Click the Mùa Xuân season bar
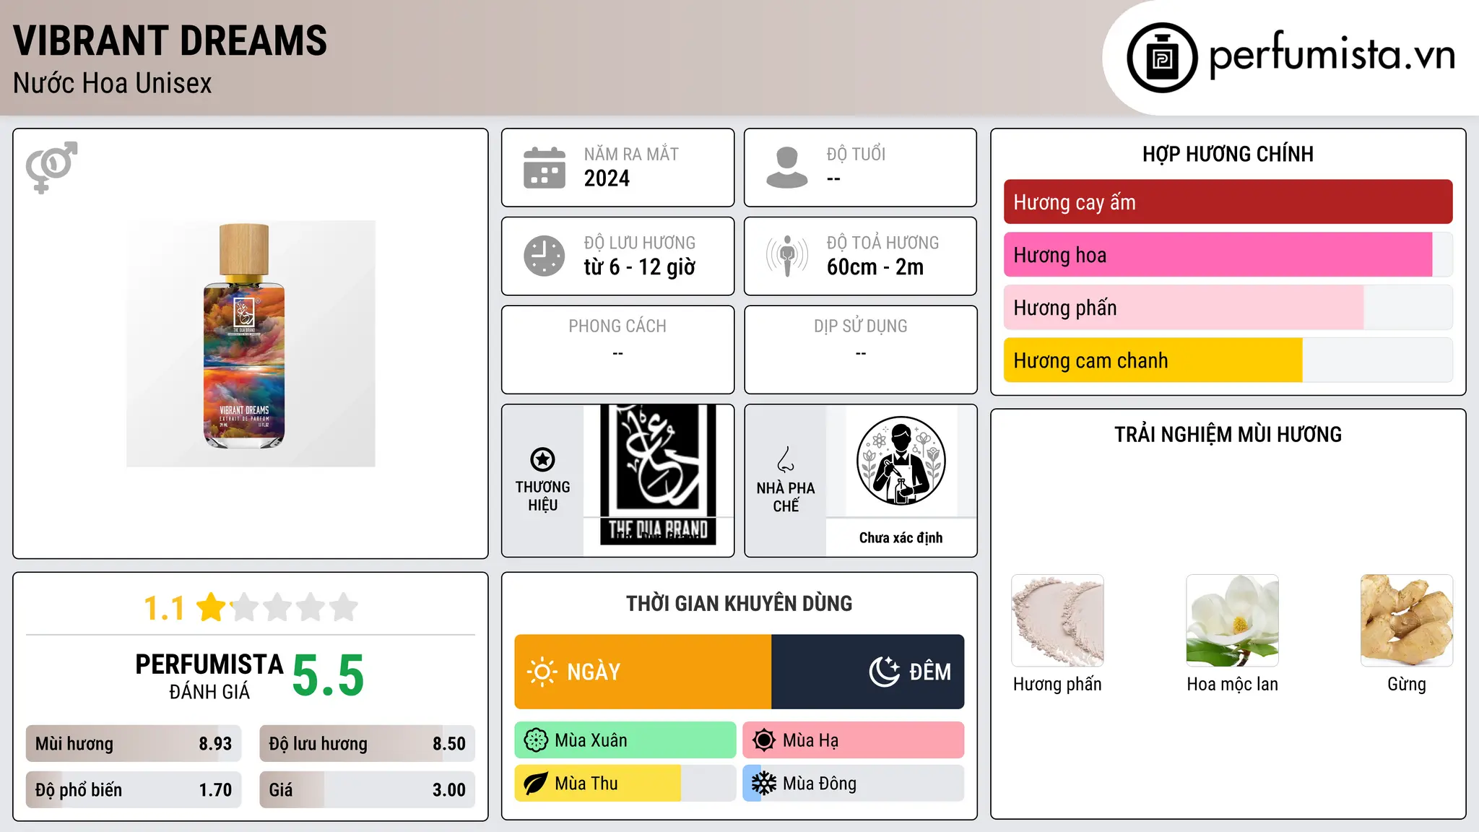Image resolution: width=1479 pixels, height=832 pixels. point(625,740)
